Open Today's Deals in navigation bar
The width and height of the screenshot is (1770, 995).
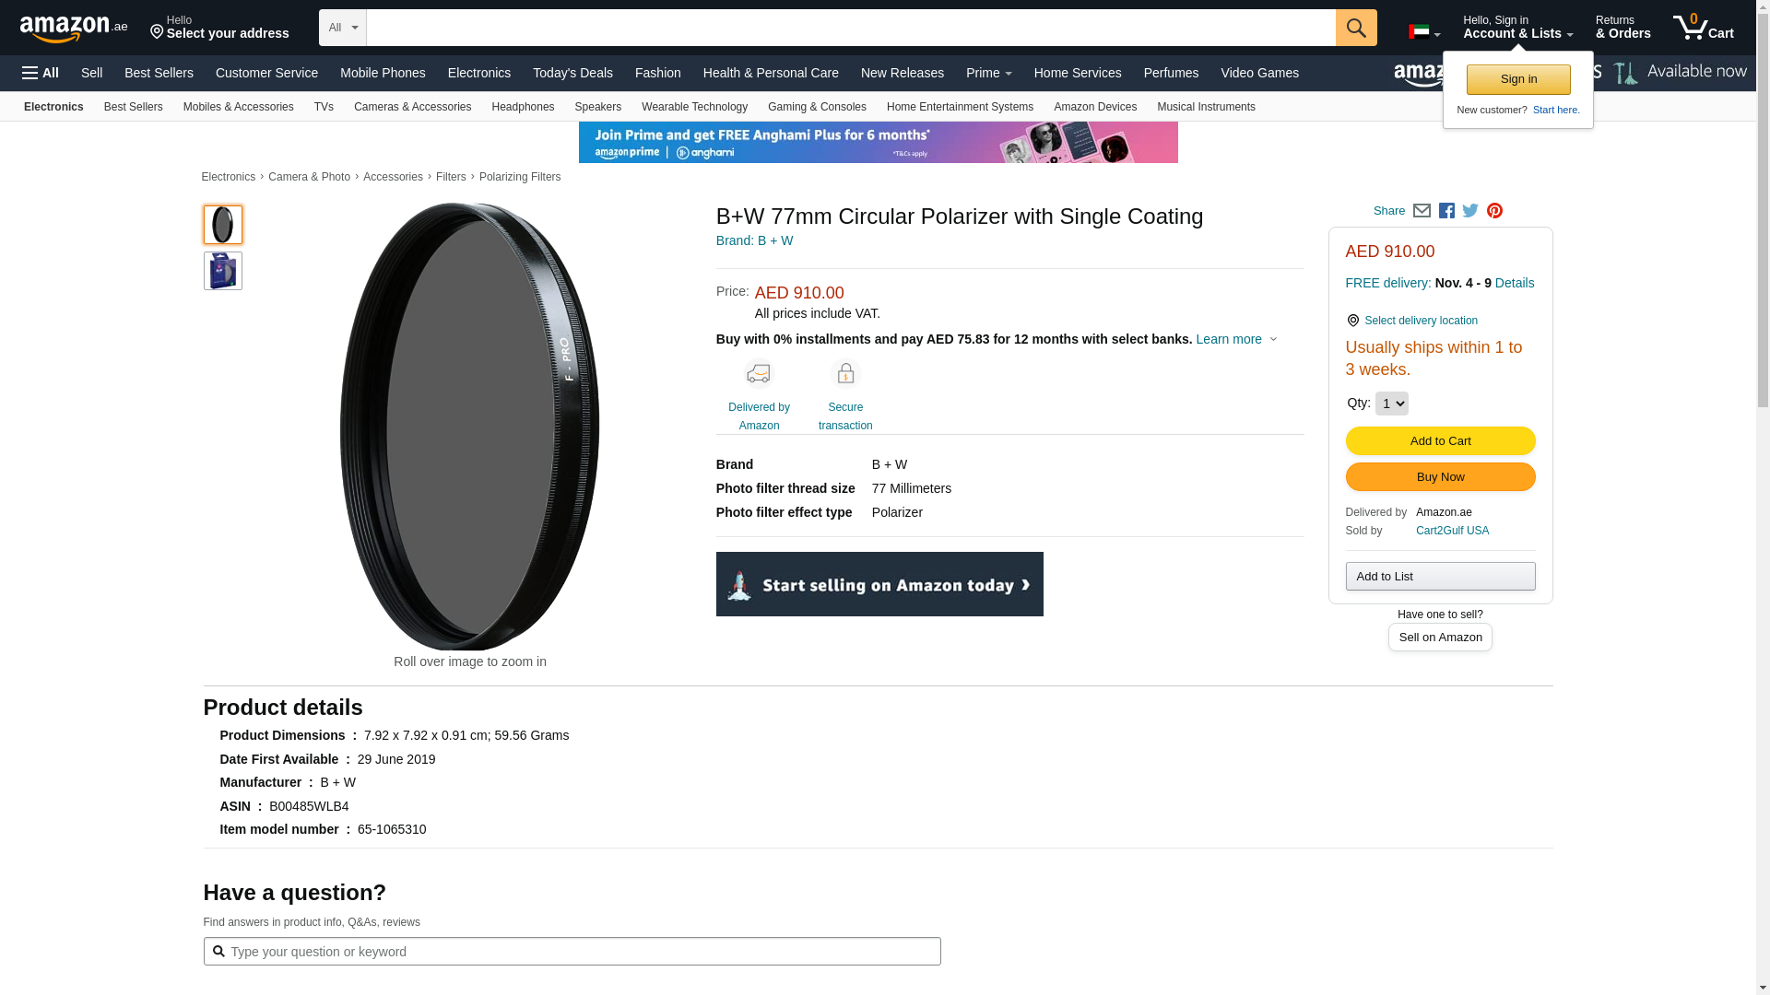tap(572, 73)
